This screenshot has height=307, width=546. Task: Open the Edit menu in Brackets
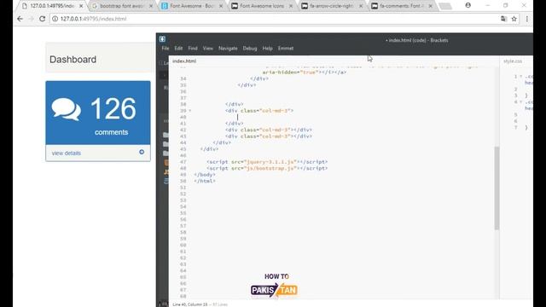pos(178,49)
